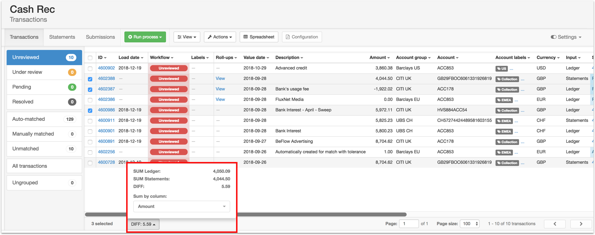Open the Actions menu
Screen dimensions: 595x235
(x=220, y=37)
